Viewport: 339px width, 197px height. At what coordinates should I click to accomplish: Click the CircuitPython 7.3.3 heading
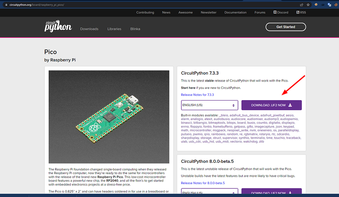tap(200, 73)
